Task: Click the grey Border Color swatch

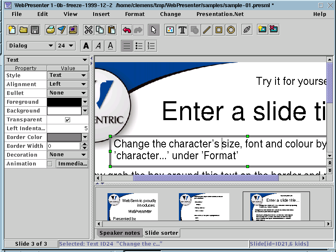Action: point(64,137)
